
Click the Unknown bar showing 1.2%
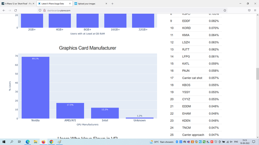click(140, 118)
